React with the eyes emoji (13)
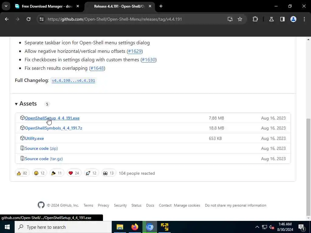 (108, 173)
